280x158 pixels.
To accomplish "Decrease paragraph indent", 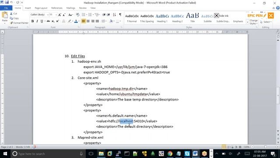I will coord(104,14).
